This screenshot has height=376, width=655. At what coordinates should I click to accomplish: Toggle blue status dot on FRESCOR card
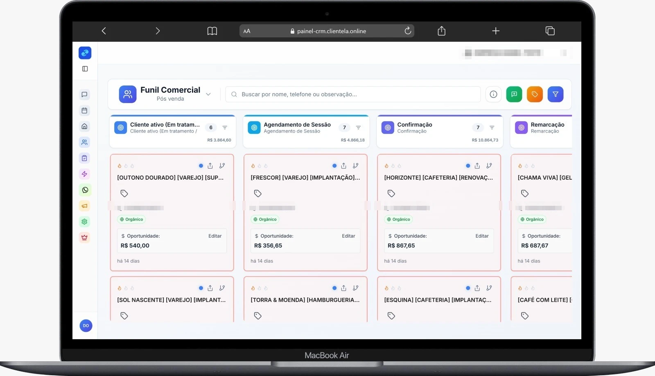click(334, 166)
